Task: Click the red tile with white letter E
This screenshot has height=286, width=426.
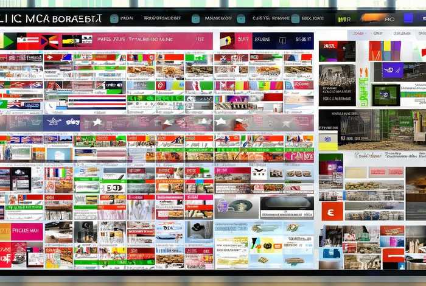Action: [x=332, y=211]
